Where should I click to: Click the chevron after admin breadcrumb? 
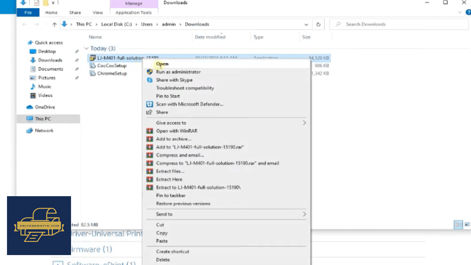(180, 24)
